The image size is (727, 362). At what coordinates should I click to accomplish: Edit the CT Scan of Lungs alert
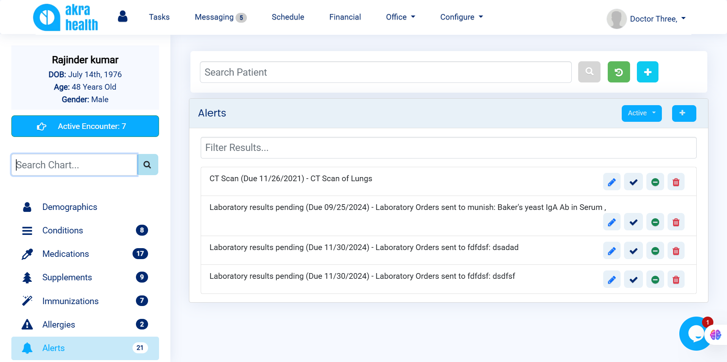(612, 182)
